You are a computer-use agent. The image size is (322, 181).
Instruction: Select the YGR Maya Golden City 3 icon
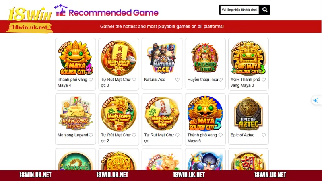click(x=248, y=58)
